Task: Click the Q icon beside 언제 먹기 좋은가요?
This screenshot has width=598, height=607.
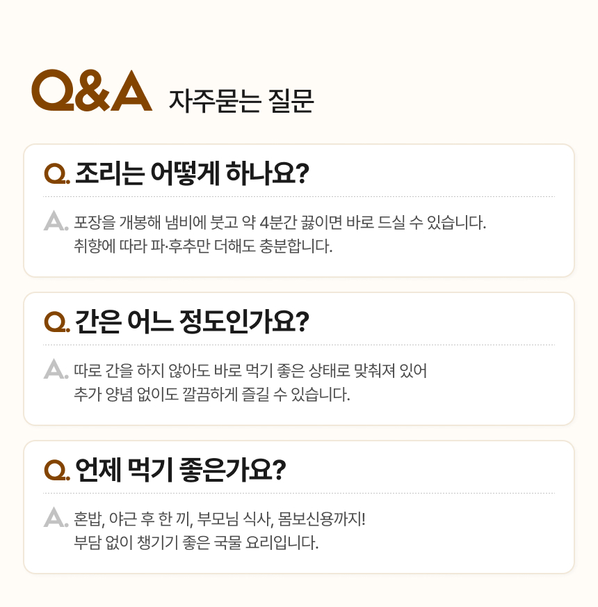Action: pyautogui.click(x=56, y=470)
